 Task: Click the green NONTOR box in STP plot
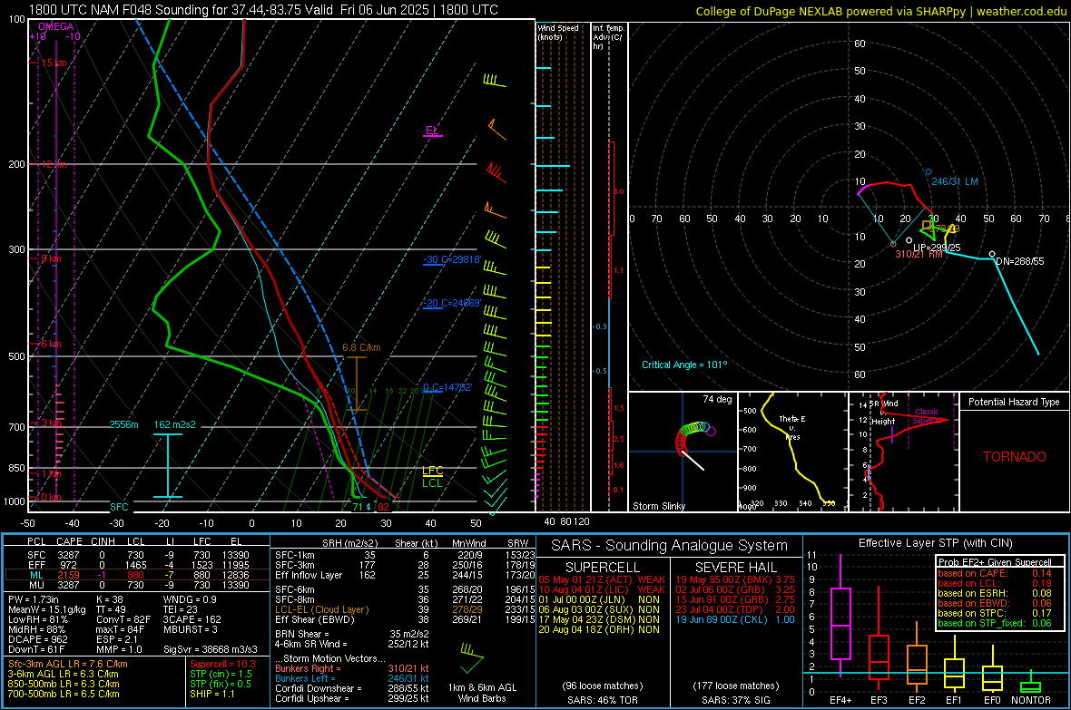pos(1030,686)
